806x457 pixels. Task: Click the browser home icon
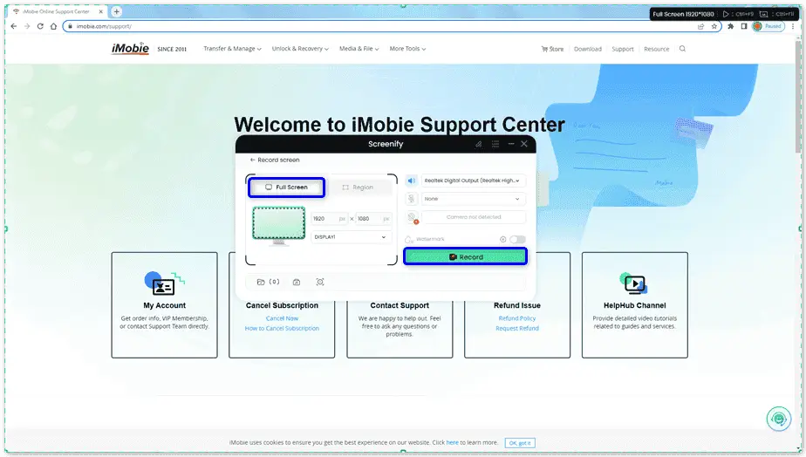click(53, 26)
